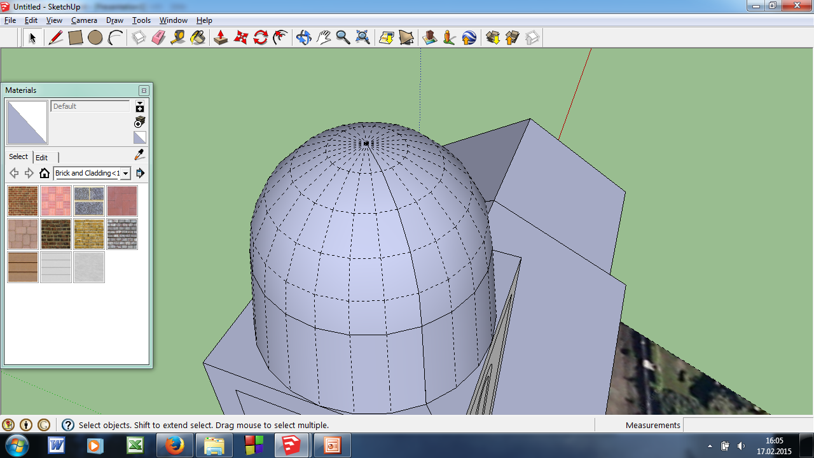Show the secondary selection pane

coord(140,106)
